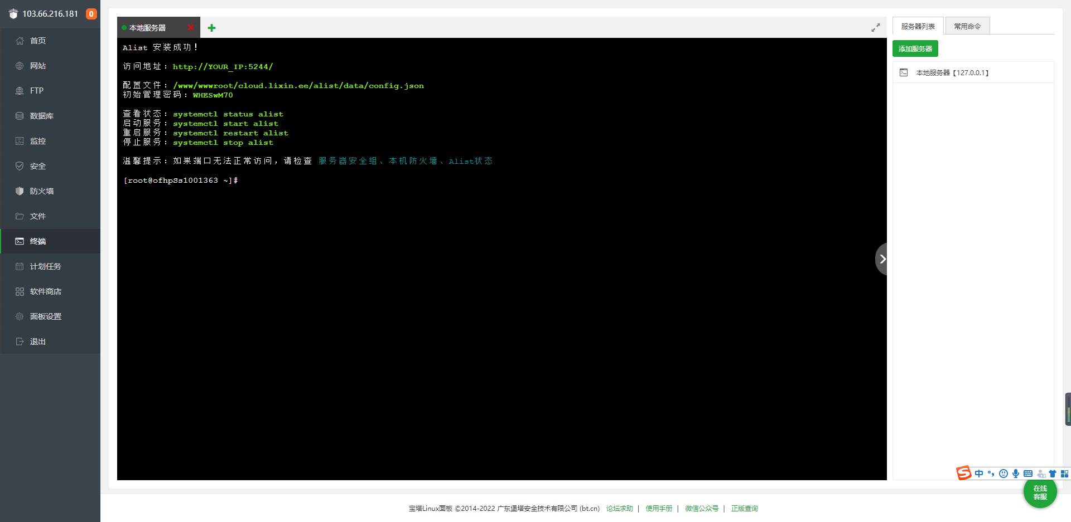Image resolution: width=1071 pixels, height=522 pixels.
Task: Collapse the server list side panel
Action: click(881, 259)
